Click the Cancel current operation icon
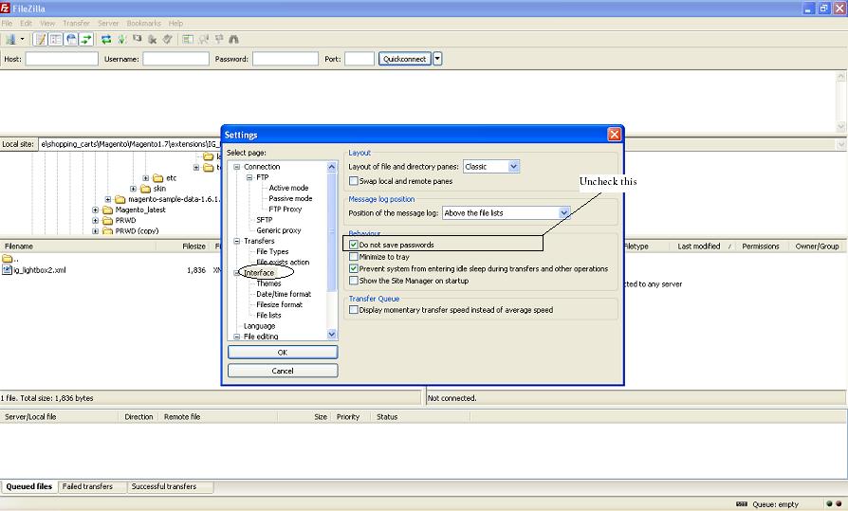The width and height of the screenshot is (848, 511). 137,39
